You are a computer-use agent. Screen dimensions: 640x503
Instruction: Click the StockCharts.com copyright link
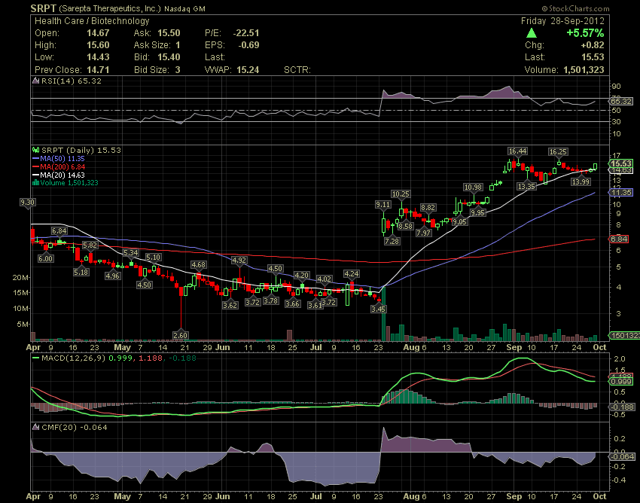(x=575, y=8)
